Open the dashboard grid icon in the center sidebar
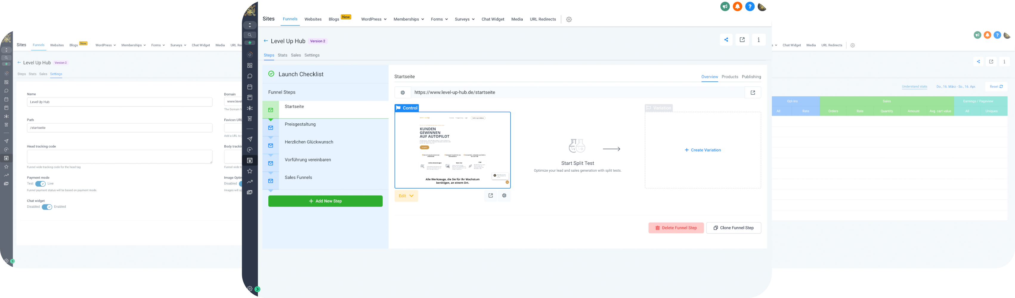 point(250,65)
